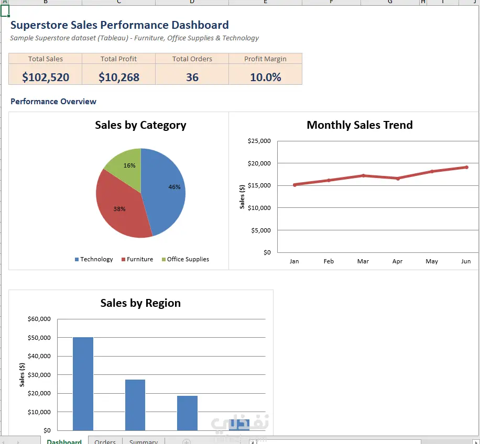Image resolution: width=480 pixels, height=444 pixels.
Task: Click the horizontal scroll left arrow
Action: (253, 442)
